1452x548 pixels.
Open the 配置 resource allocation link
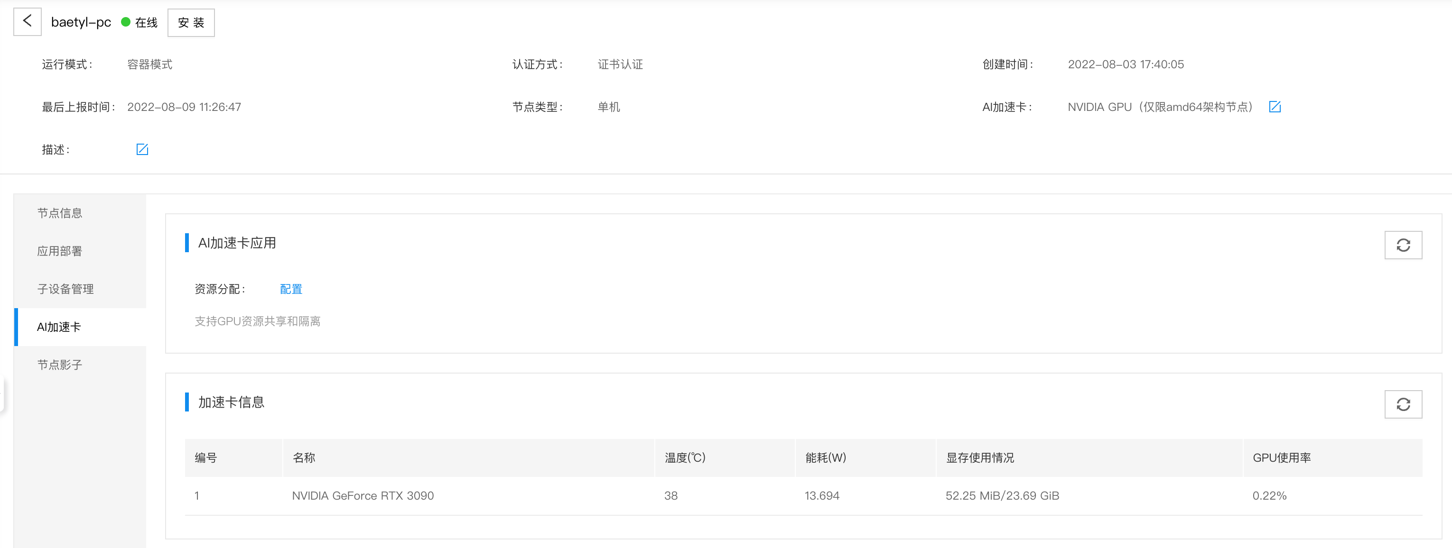tap(291, 289)
